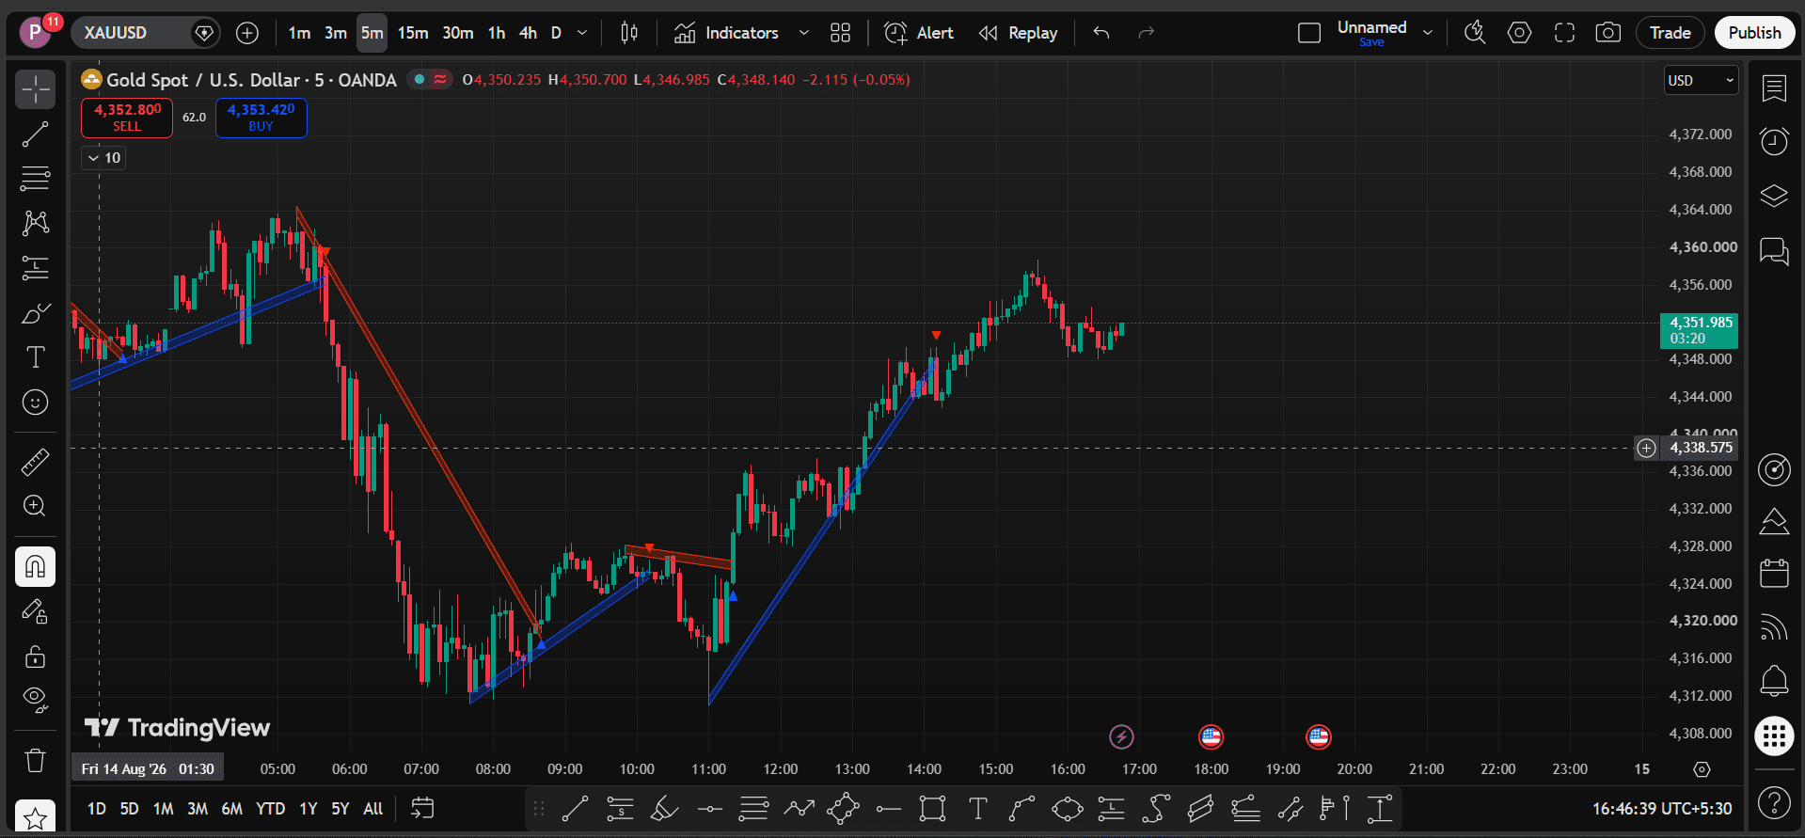This screenshot has width=1805, height=838.
Task: Open the text annotation tool
Action: click(x=36, y=357)
